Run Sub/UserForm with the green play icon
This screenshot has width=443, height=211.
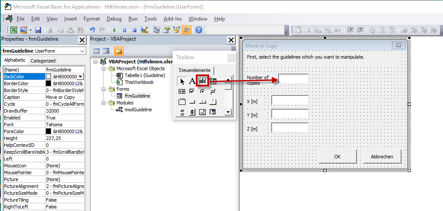pyautogui.click(x=114, y=30)
